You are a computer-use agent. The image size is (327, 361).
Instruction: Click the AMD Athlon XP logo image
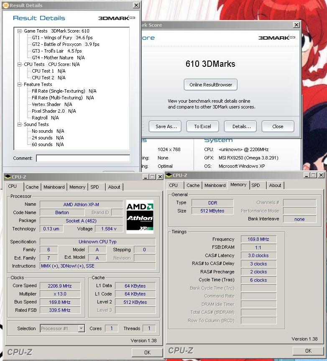pyautogui.click(x=140, y=217)
